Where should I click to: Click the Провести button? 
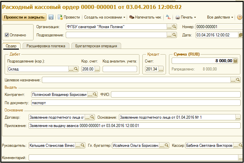69,17
